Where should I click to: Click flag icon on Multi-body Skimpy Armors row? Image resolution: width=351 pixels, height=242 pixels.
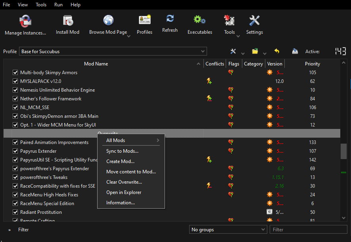pos(231,72)
